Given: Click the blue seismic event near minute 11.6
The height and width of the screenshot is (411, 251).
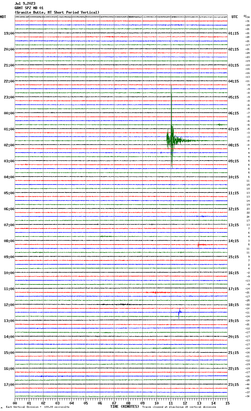Looking at the screenshot, I should [x=179, y=312].
